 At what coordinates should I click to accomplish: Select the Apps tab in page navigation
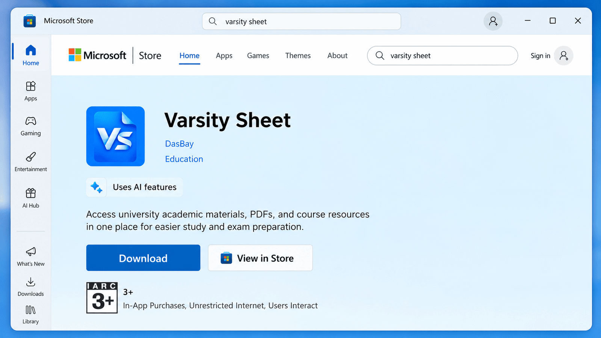[x=224, y=56]
